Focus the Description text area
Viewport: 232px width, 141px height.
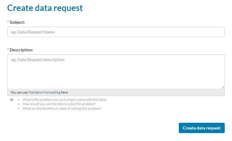[116, 72]
